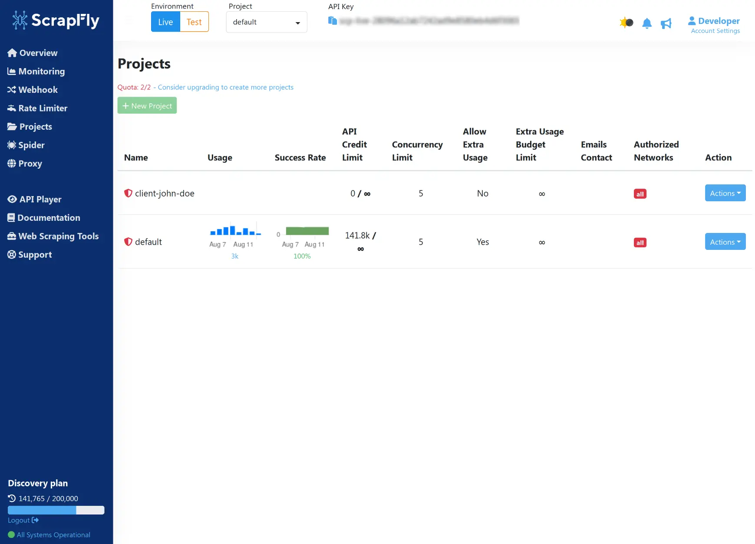Expand Actions for client-john-doe project
Viewport: 755px width, 544px height.
tap(725, 193)
